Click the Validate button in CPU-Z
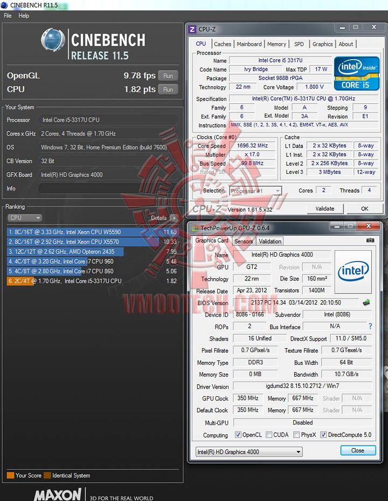This screenshot has width=388, height=501. [325, 209]
